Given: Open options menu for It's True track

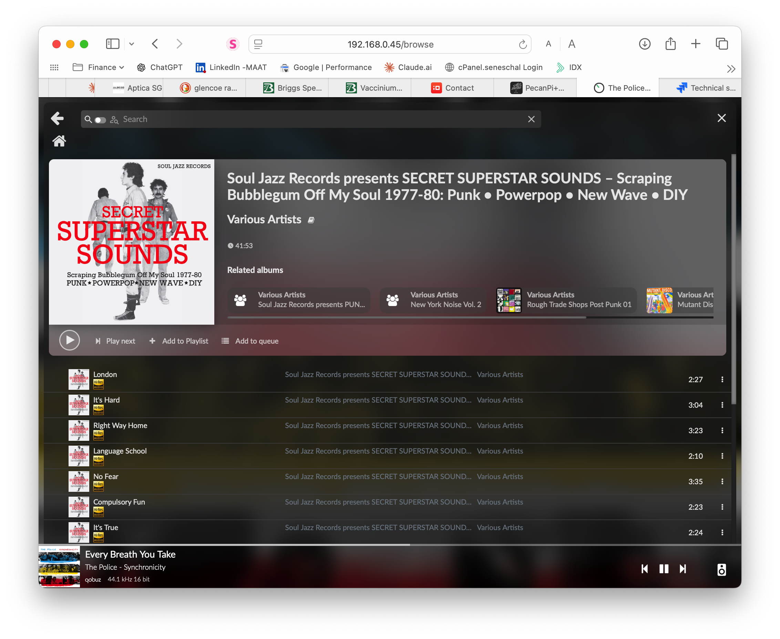Looking at the screenshot, I should 722,532.
